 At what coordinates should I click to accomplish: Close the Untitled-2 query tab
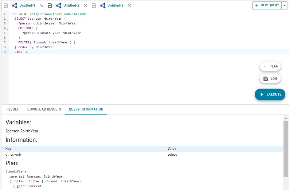[x=85, y=6]
